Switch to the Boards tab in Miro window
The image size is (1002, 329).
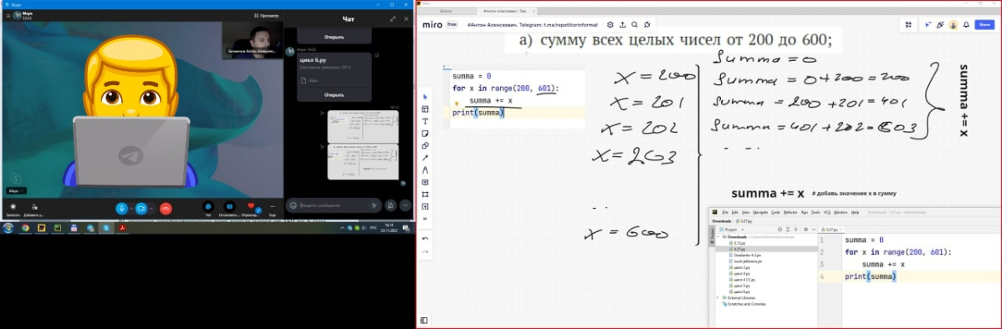[447, 11]
